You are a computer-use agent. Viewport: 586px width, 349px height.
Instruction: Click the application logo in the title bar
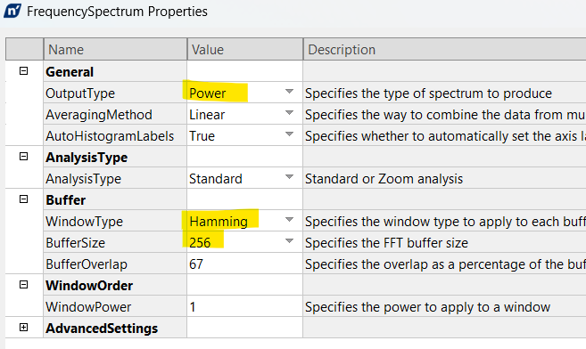pos(12,11)
